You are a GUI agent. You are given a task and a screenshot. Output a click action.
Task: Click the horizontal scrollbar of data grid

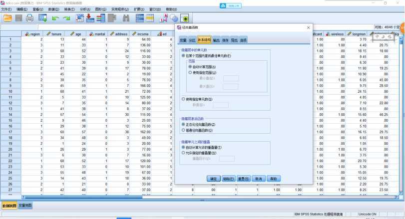tap(84, 197)
